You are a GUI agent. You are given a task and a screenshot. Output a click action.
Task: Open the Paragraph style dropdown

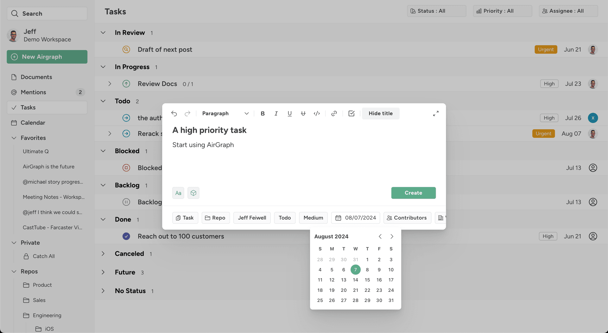coord(225,113)
